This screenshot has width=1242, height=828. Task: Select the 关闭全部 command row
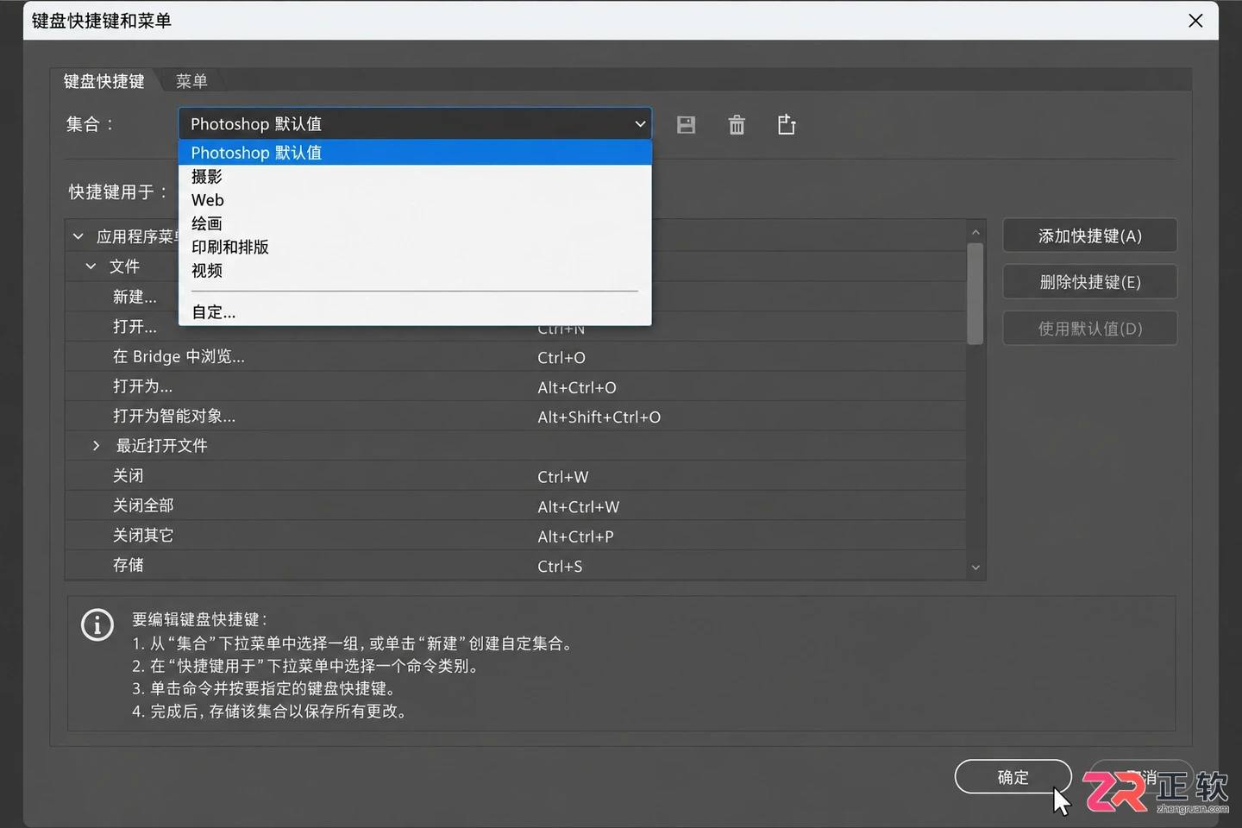tap(516, 505)
